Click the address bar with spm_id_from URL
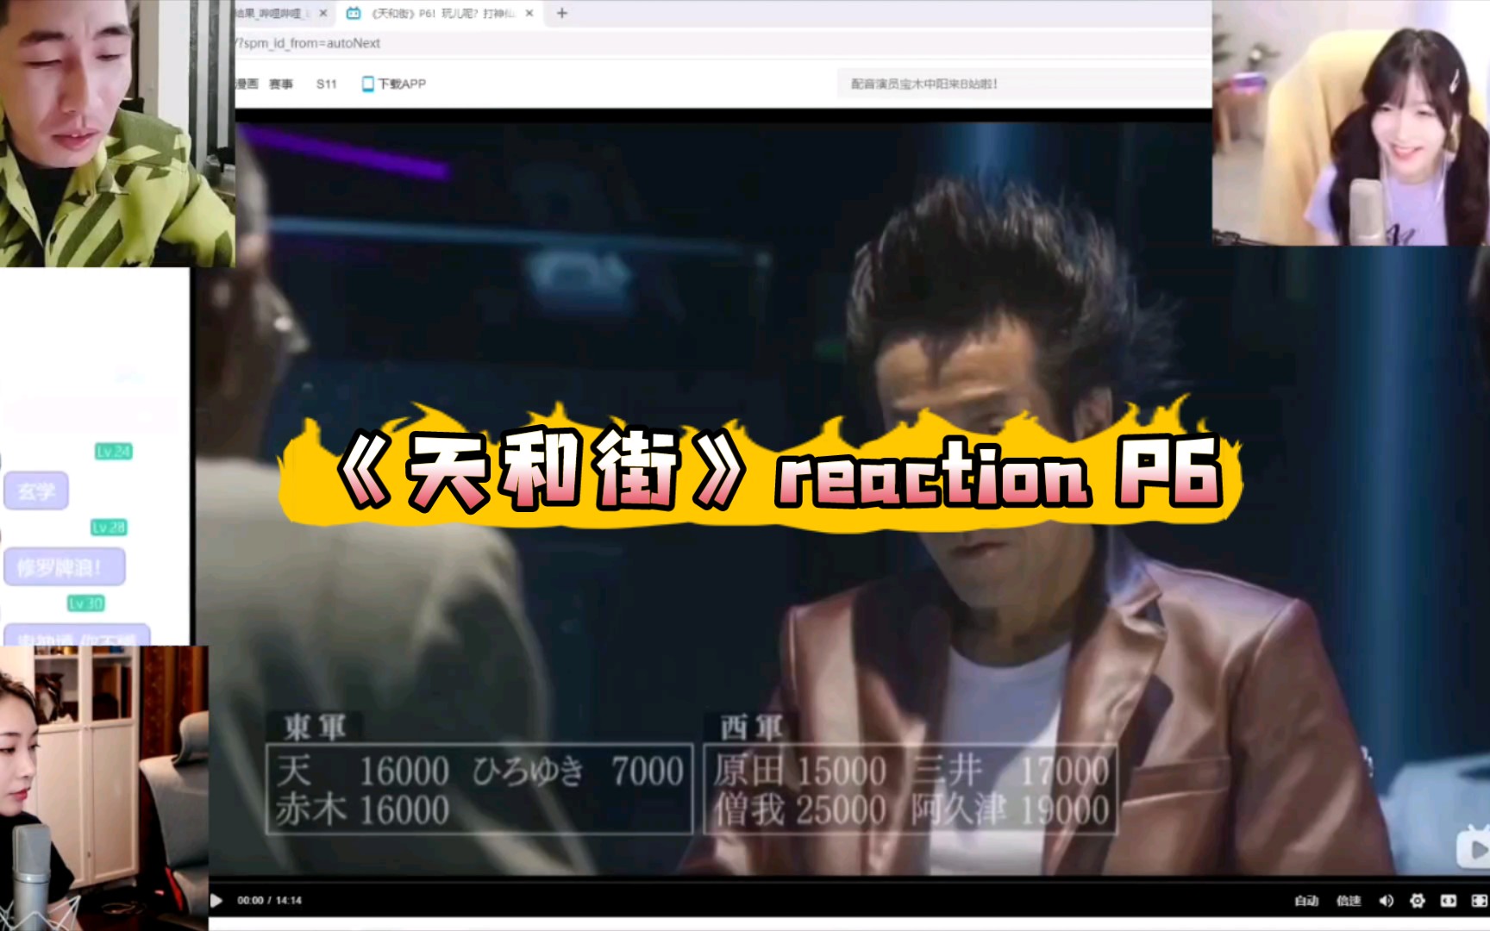This screenshot has width=1490, height=931. [723, 43]
